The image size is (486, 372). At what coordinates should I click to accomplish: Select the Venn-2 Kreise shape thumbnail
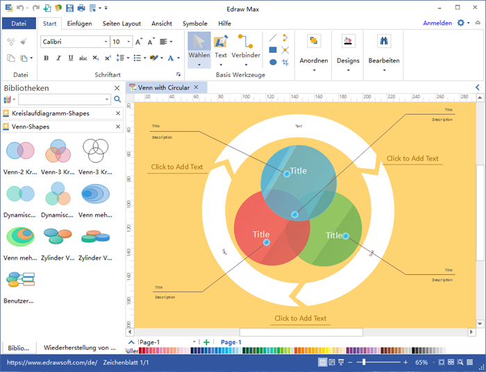coord(20,151)
